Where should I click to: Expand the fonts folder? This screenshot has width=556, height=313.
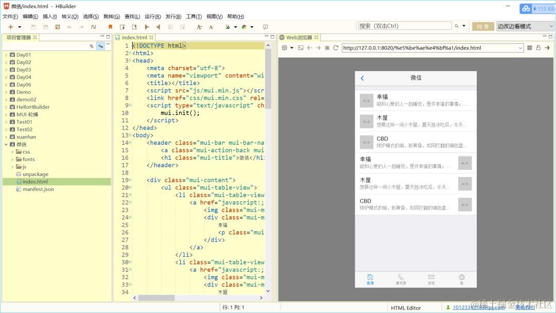(x=12, y=159)
